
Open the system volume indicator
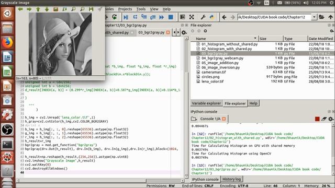306,3
